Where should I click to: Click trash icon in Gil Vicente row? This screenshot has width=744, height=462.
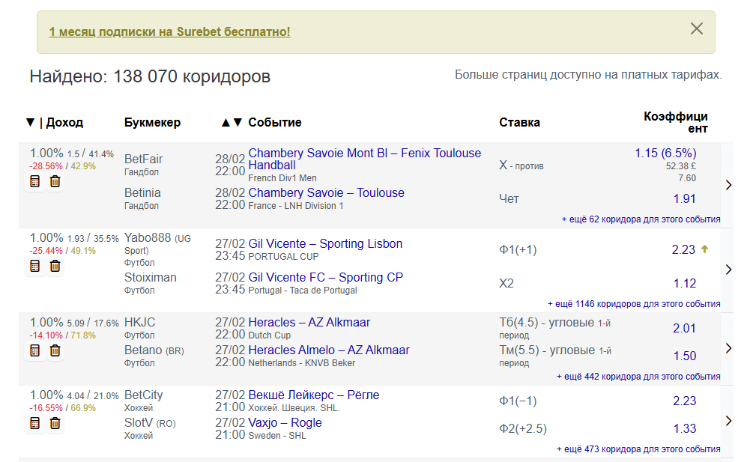tap(55, 266)
